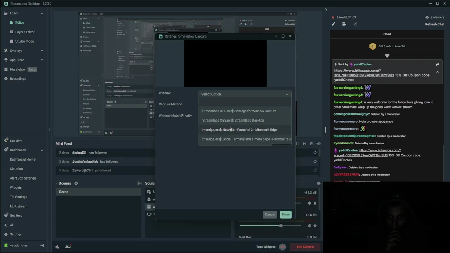Viewport: 450px width, 253px height.
Task: Choose Streamlabs Desktop window option
Action: click(x=245, y=120)
